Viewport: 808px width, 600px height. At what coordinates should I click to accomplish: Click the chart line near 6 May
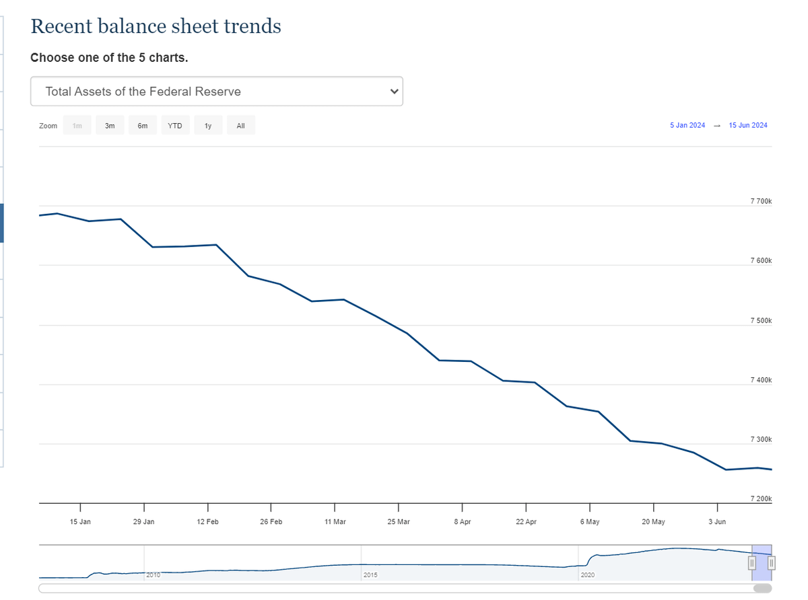coord(590,410)
